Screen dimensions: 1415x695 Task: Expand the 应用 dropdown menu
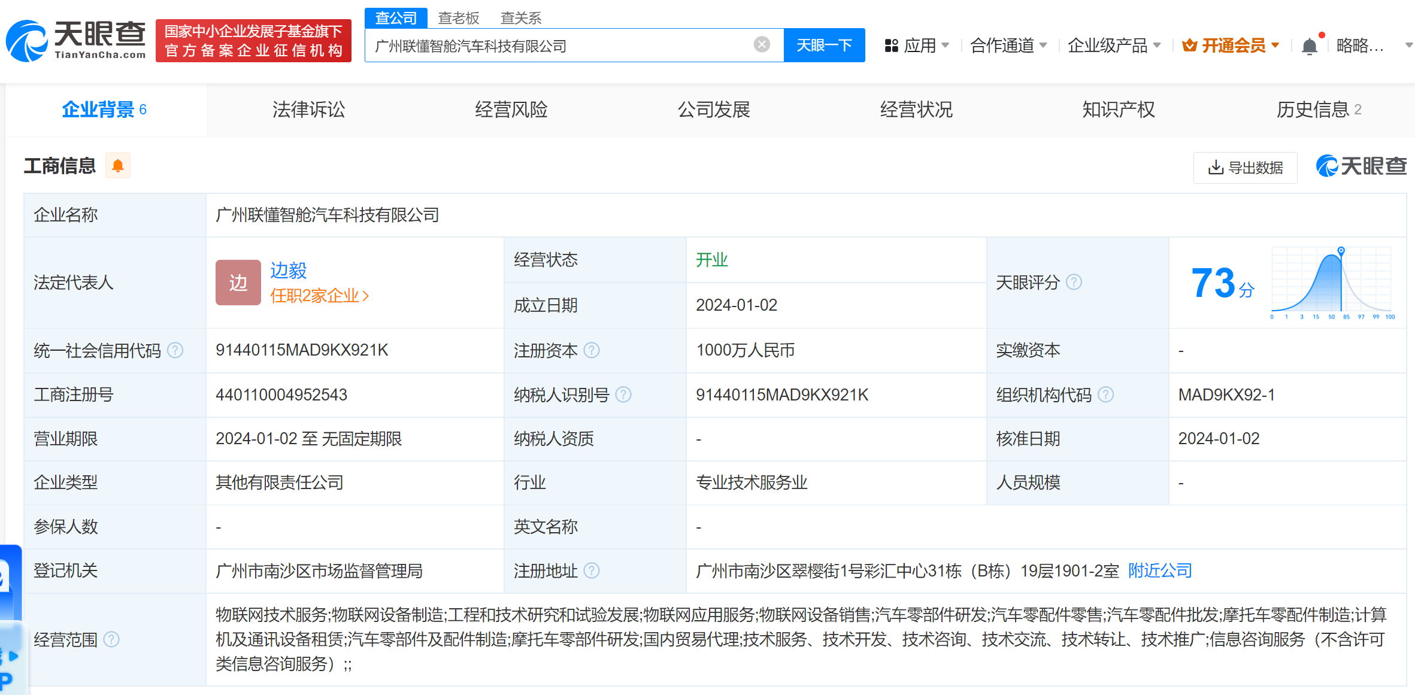point(917,45)
